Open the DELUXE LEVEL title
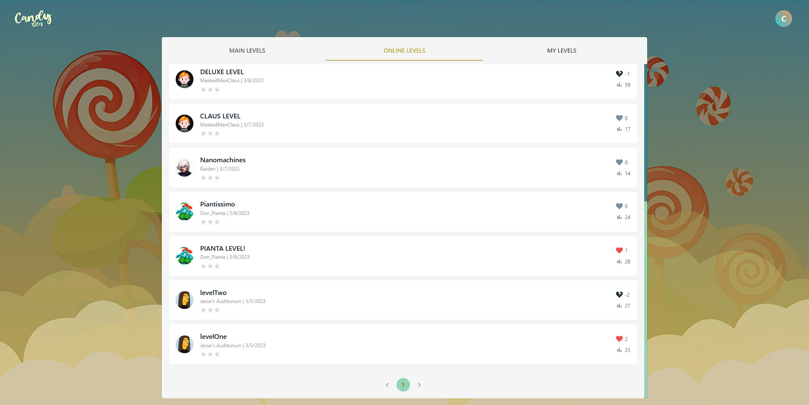 222,72
